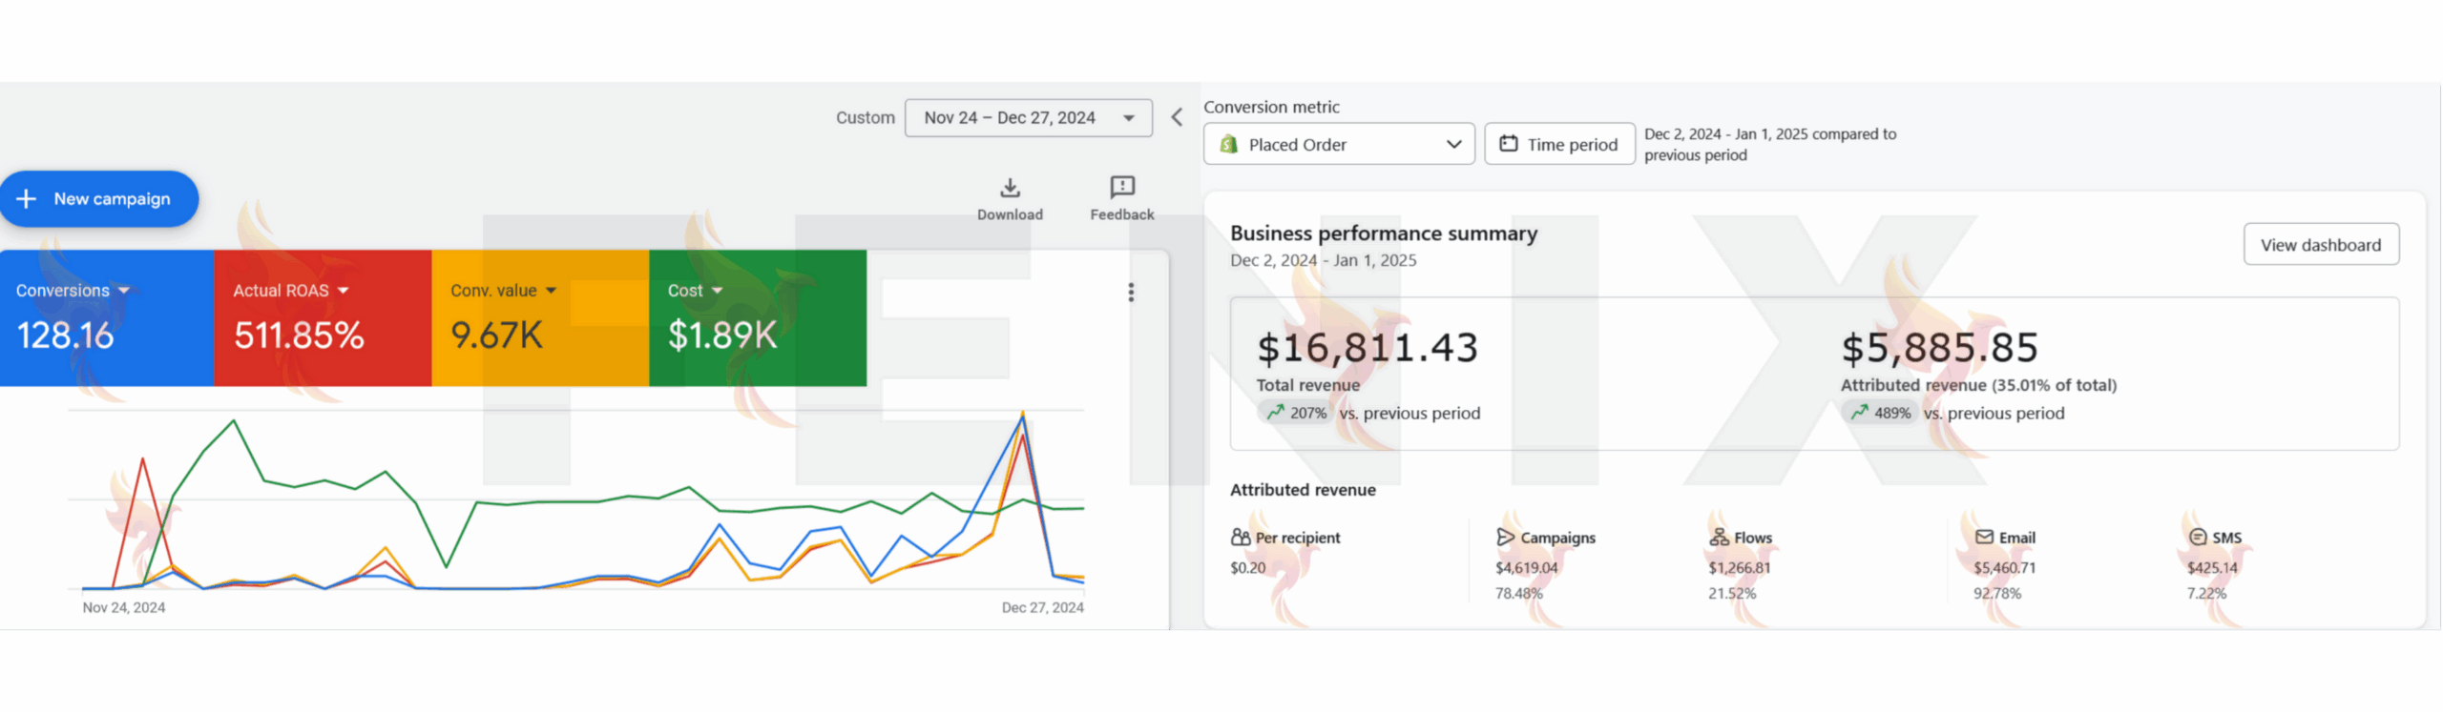Change the Actual ROAS metric dropdown
The image size is (2443, 712).
click(x=343, y=291)
